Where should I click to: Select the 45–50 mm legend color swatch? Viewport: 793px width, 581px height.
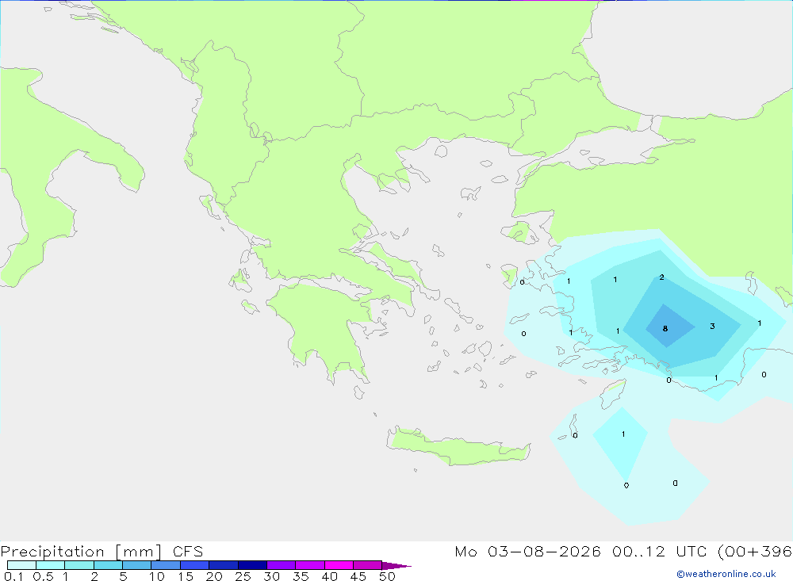[x=368, y=565]
